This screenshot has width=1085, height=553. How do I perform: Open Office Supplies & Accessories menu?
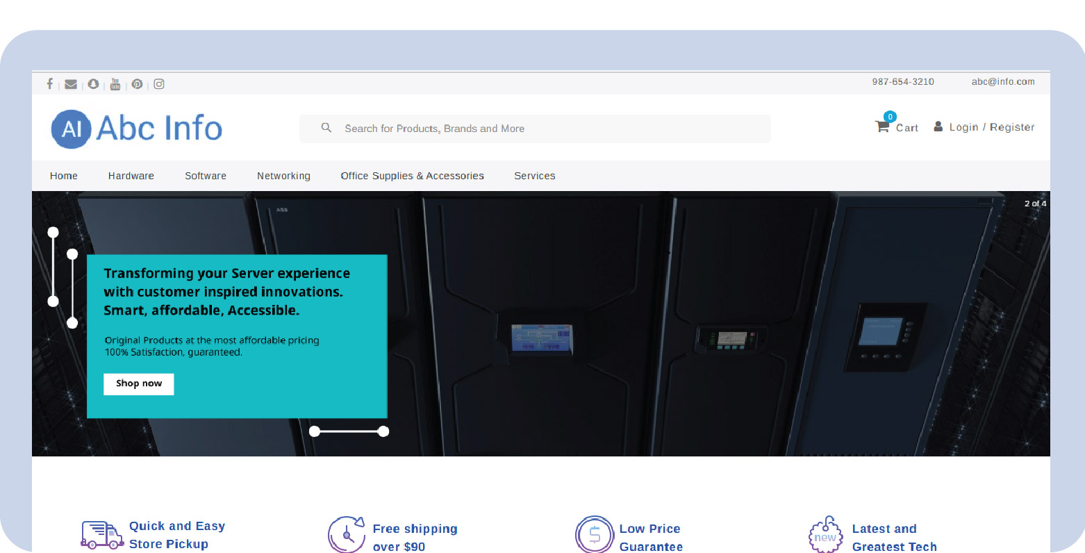412,176
